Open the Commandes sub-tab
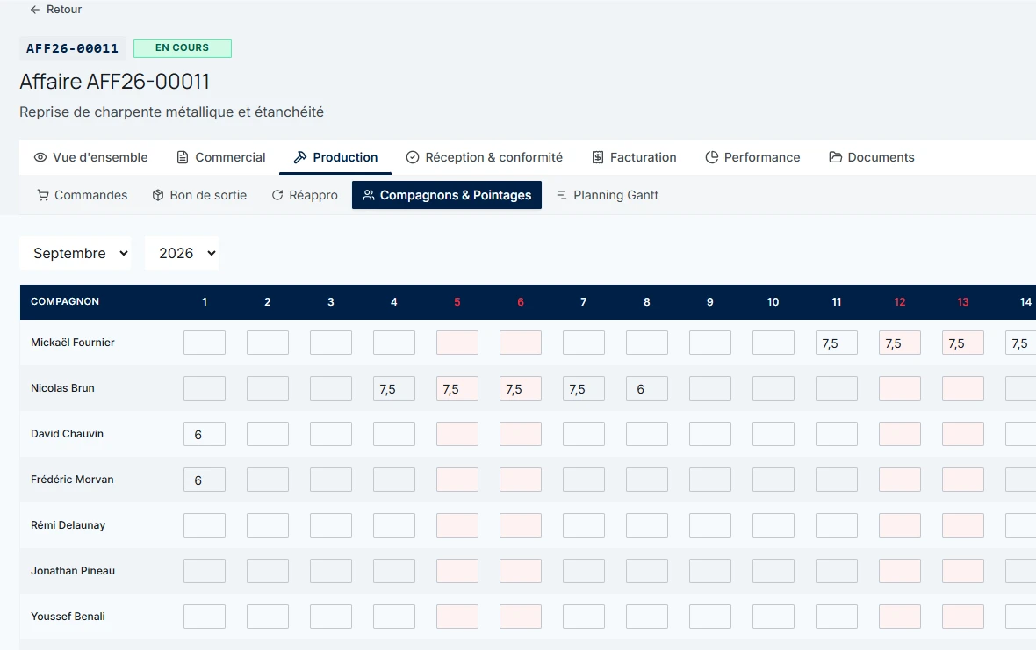The height and width of the screenshot is (650, 1036). pyautogui.click(x=83, y=195)
